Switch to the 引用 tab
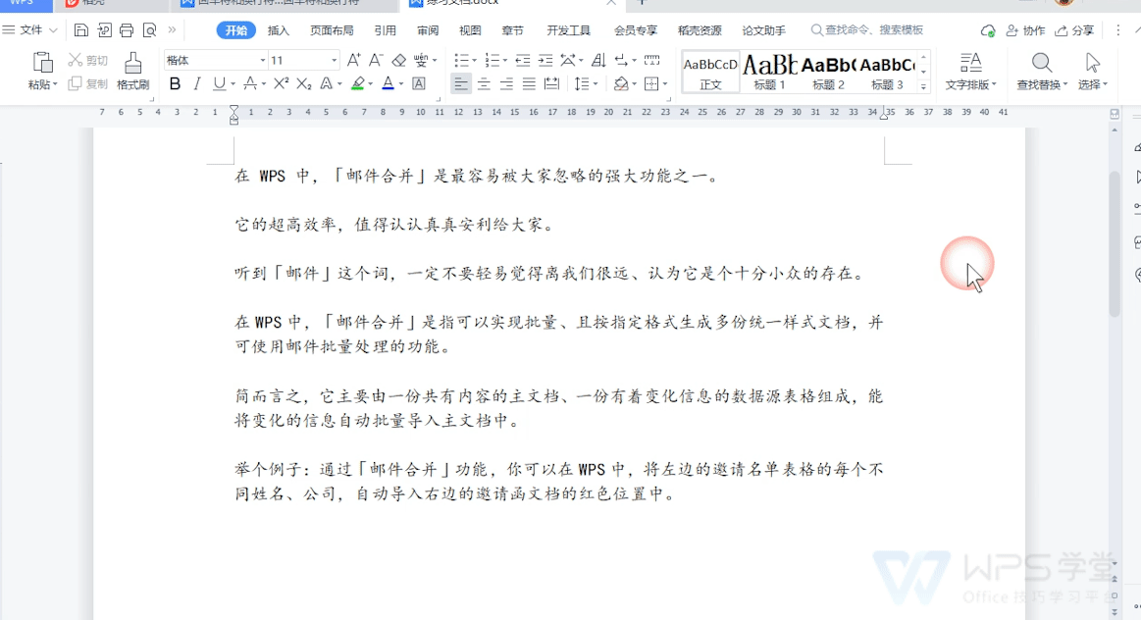Image resolution: width=1141 pixels, height=620 pixels. click(385, 30)
